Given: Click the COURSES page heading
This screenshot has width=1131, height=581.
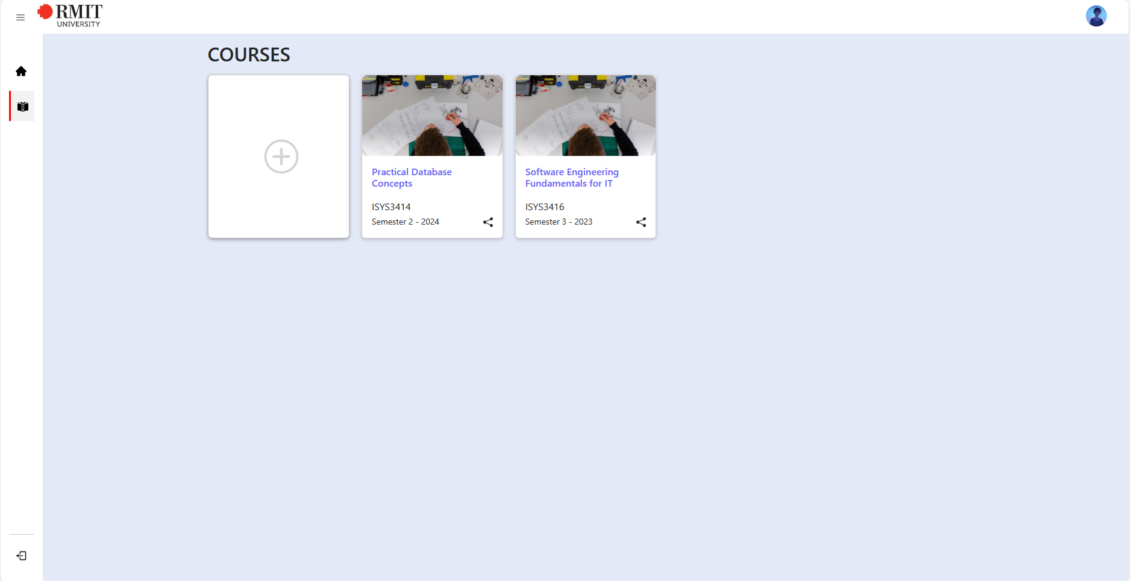Looking at the screenshot, I should coord(249,55).
